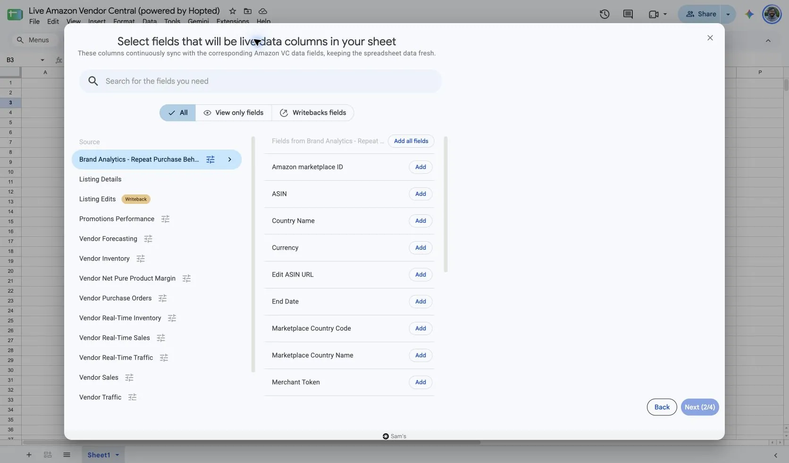The width and height of the screenshot is (789, 463).
Task: Click the video meeting camera icon
Action: [654, 14]
